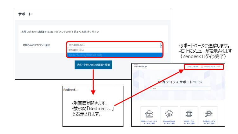
Task: Click the AWSリセールサービス よくあるご質問 link text
Action: [x=149, y=122]
